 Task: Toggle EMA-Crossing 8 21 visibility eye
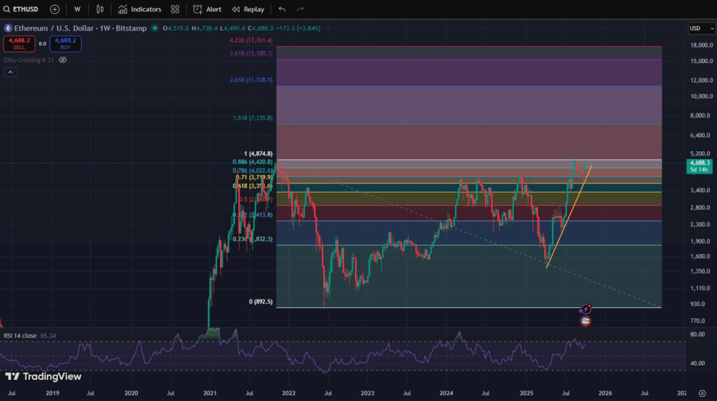(63, 60)
